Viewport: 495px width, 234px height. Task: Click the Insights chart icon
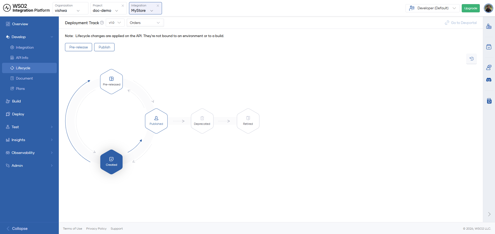[x=8, y=140]
